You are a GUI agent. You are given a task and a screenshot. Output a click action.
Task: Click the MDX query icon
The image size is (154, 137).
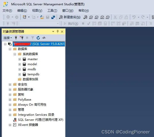91,17
